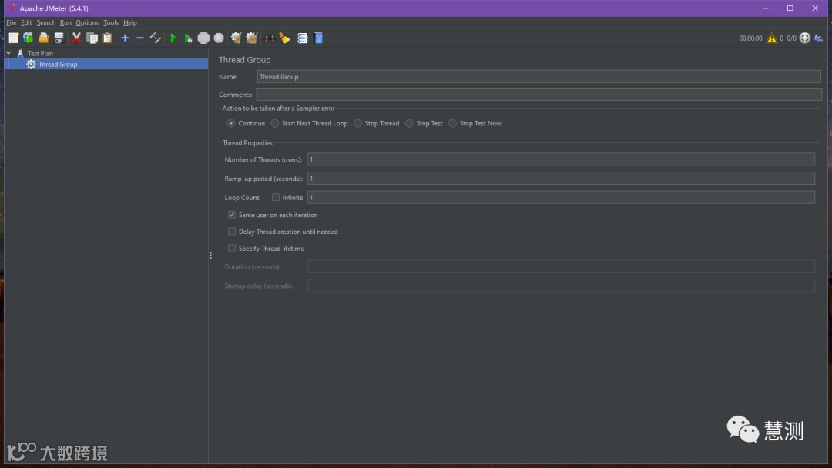Open the Help menu
832x468 pixels.
coord(130,23)
